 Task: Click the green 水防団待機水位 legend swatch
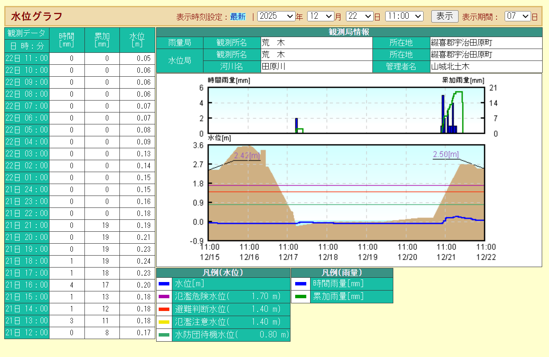164,335
